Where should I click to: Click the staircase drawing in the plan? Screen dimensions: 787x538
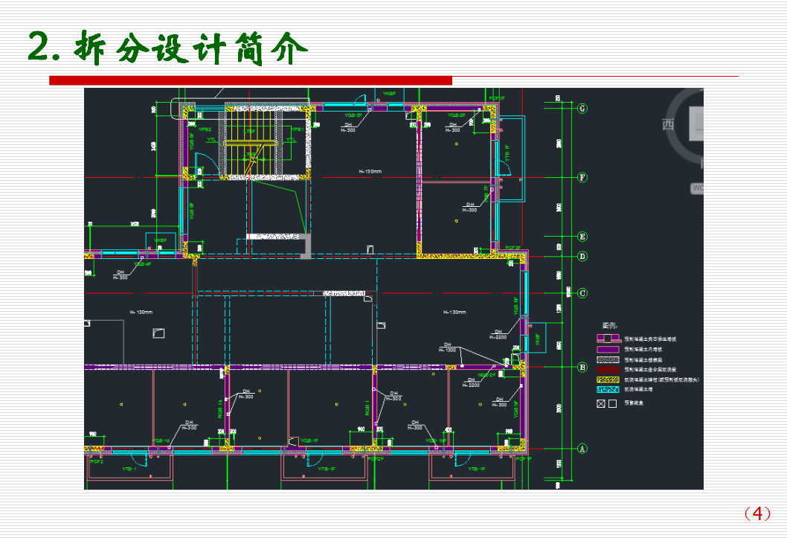coord(250,143)
